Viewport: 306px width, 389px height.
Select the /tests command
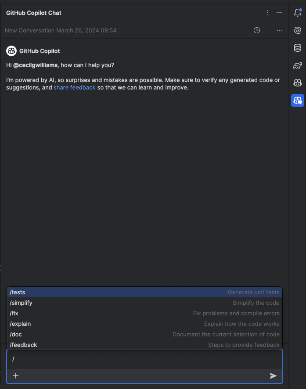point(144,292)
